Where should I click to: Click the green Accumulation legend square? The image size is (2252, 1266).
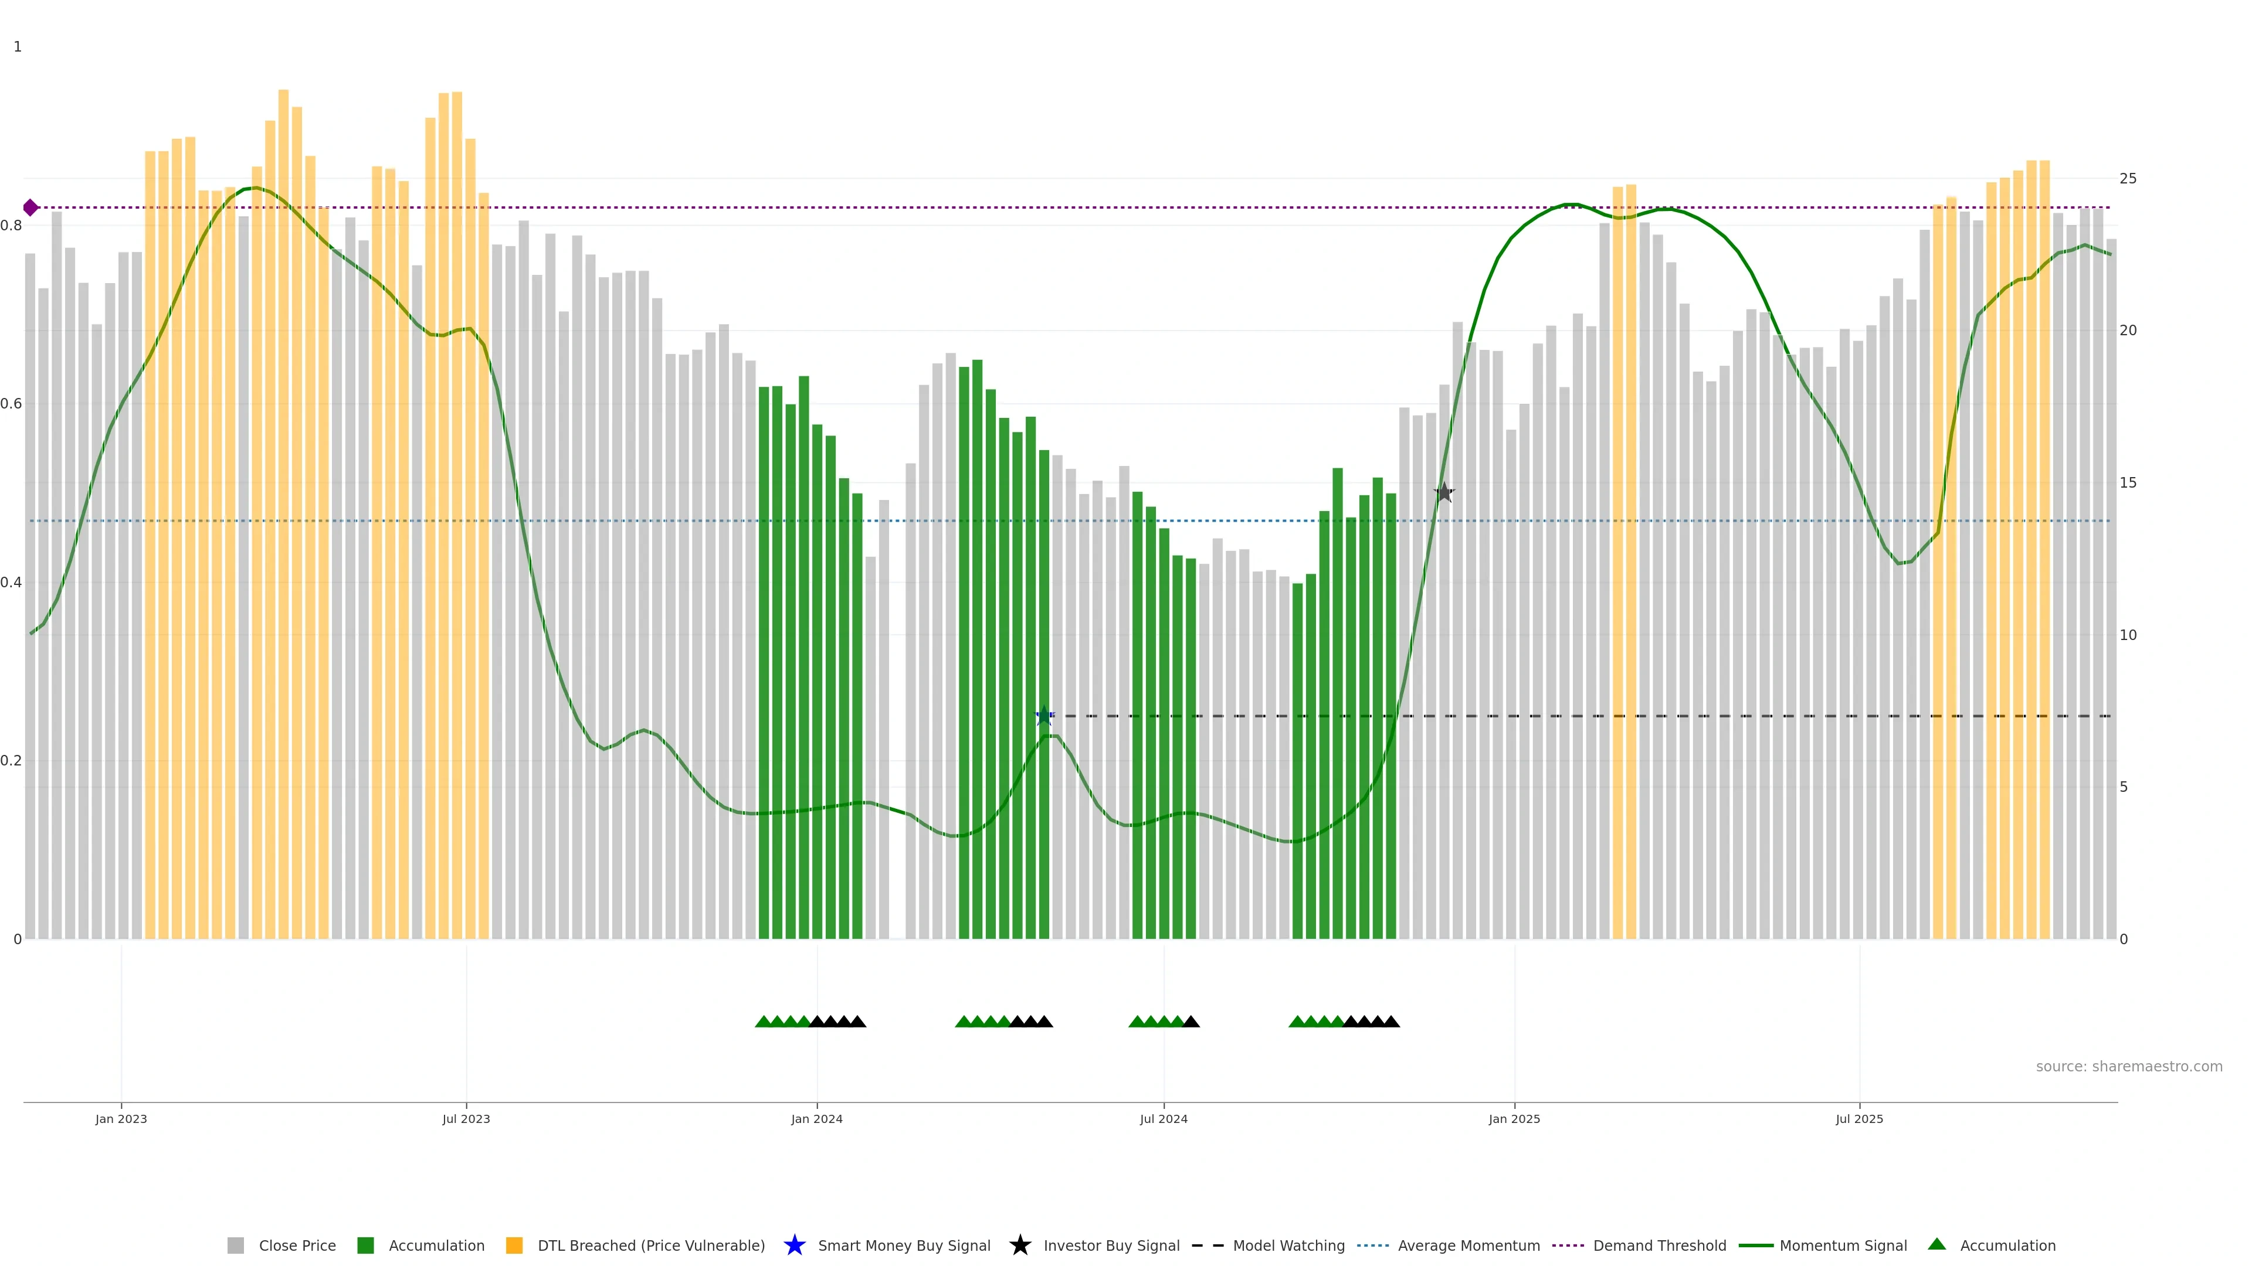pos(365,1246)
